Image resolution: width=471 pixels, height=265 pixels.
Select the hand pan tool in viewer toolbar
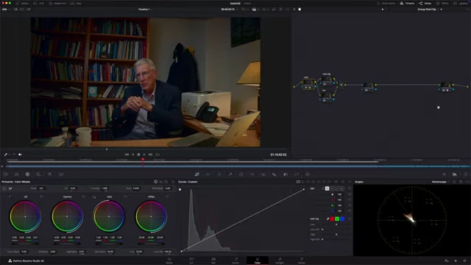pyautogui.click(x=300, y=10)
